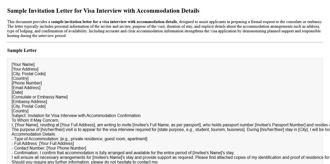Click the 'Contact Number: [Your Phone Number]' line

point(49,148)
